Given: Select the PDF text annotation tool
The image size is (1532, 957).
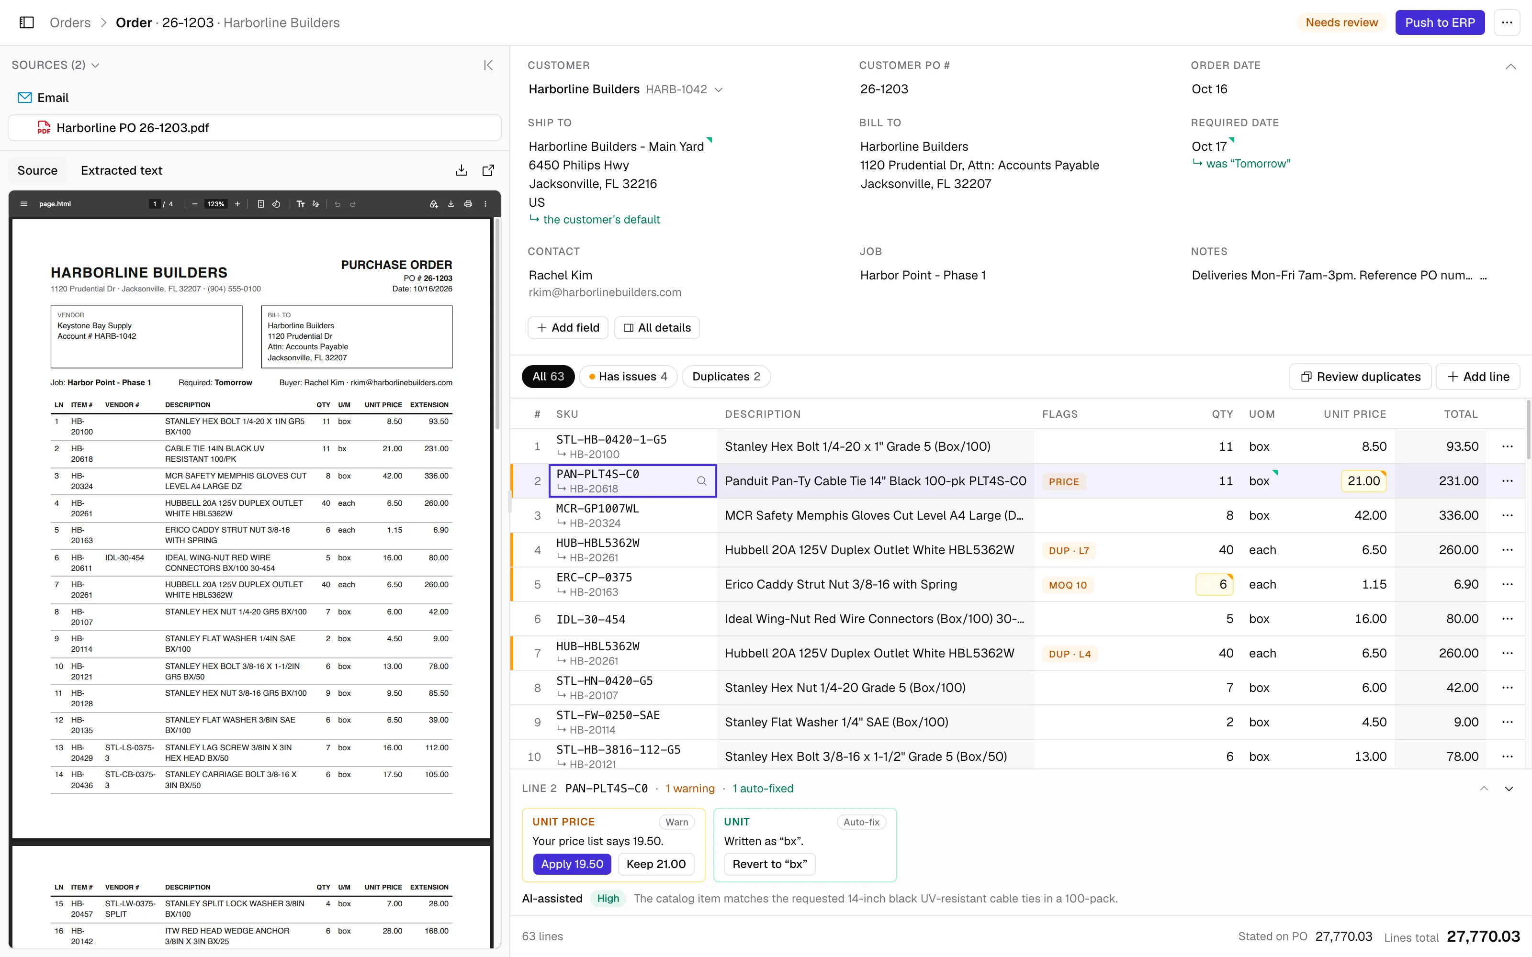Looking at the screenshot, I should 301,204.
